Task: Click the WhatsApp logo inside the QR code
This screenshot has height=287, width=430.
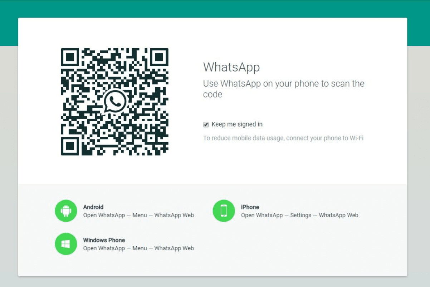Action: point(115,102)
